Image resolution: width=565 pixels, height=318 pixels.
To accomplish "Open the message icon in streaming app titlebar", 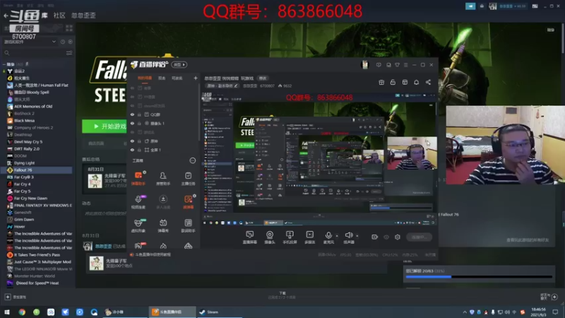I will pyautogui.click(x=379, y=65).
